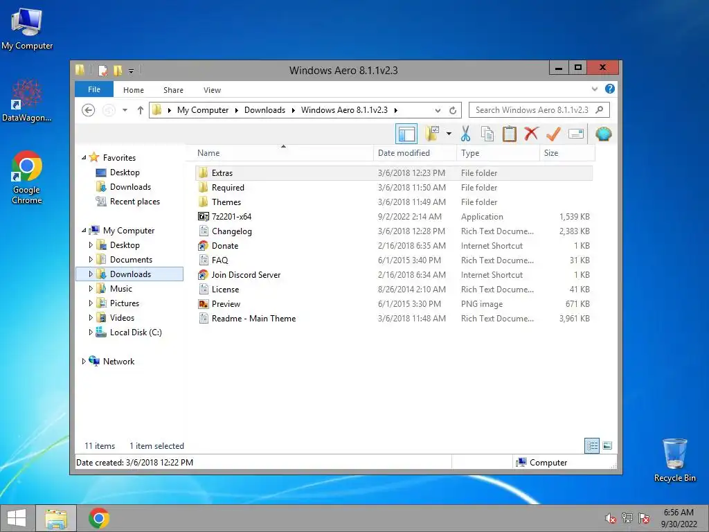Click Windows Aero 8.1.1v2.3 breadcrumb segment

pyautogui.click(x=344, y=110)
